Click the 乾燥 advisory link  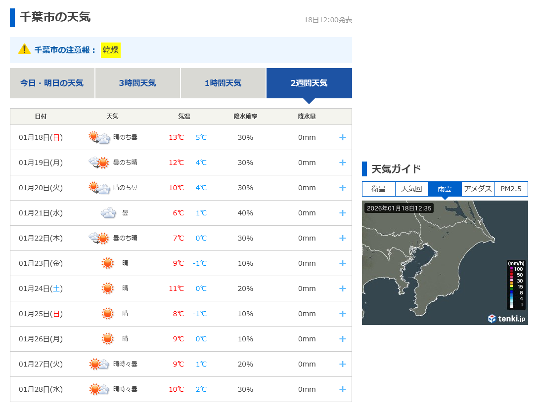point(111,50)
